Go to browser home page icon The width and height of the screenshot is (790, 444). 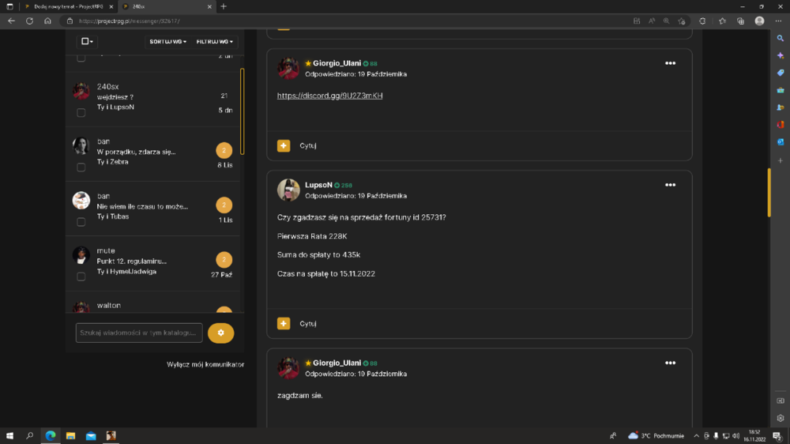47,21
